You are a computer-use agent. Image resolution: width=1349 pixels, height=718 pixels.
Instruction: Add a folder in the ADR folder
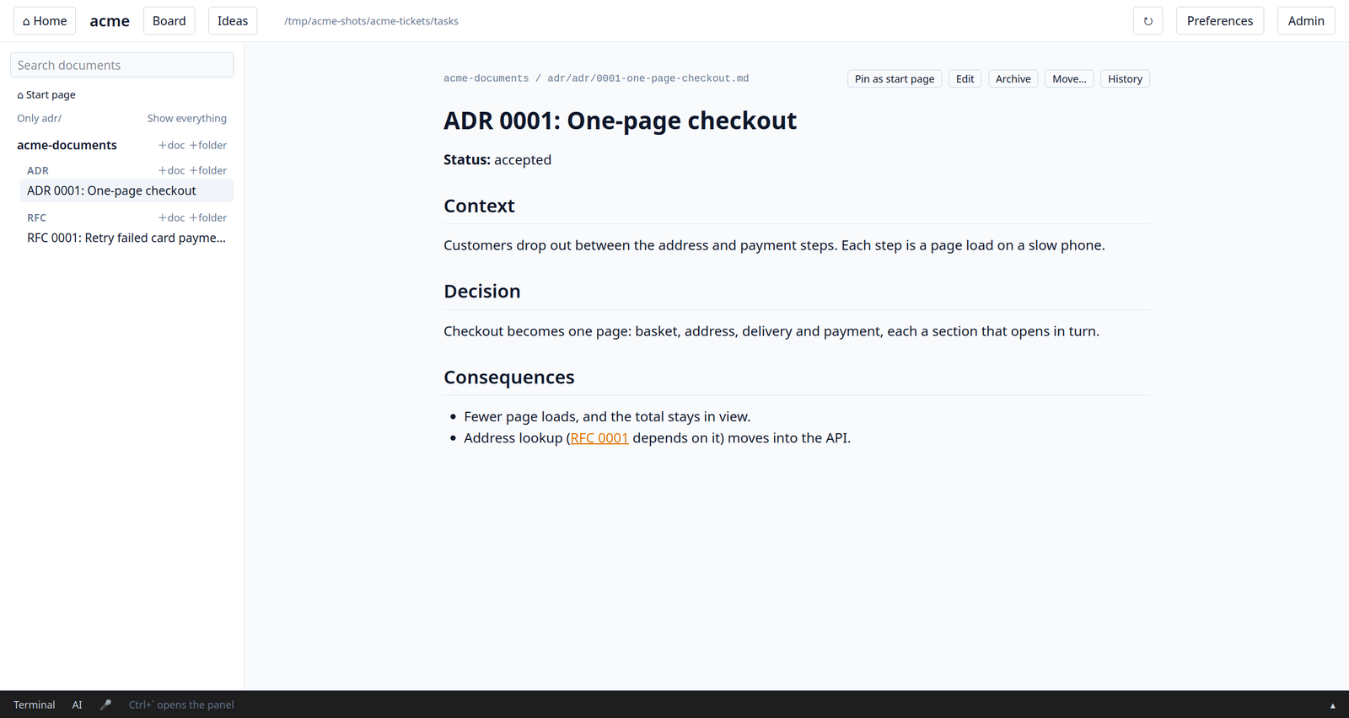pos(207,170)
